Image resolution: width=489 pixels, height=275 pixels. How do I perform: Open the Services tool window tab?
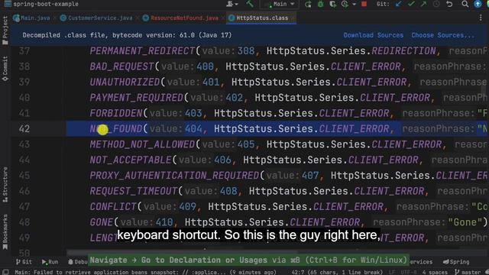[x=421, y=262]
